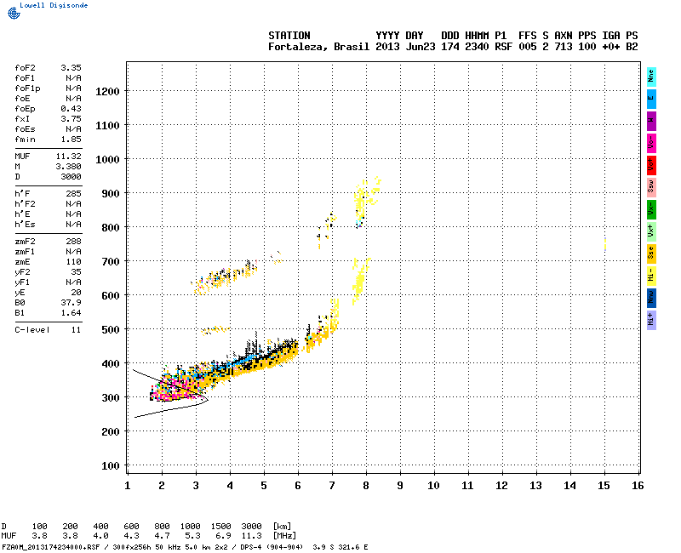Click the D value 3000 in parameter list
681x553 pixels.
(71, 177)
